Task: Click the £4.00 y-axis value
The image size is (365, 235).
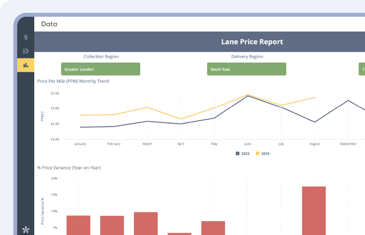Action: (x=55, y=139)
